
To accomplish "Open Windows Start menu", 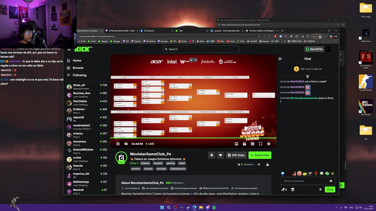I will tap(162, 207).
